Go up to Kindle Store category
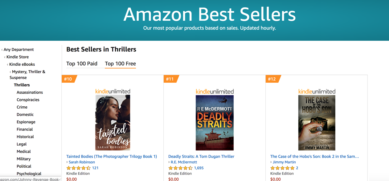The image size is (389, 181). pyautogui.click(x=18, y=57)
